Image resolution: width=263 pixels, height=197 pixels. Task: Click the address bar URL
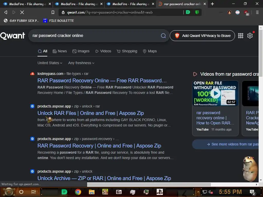click(110, 12)
